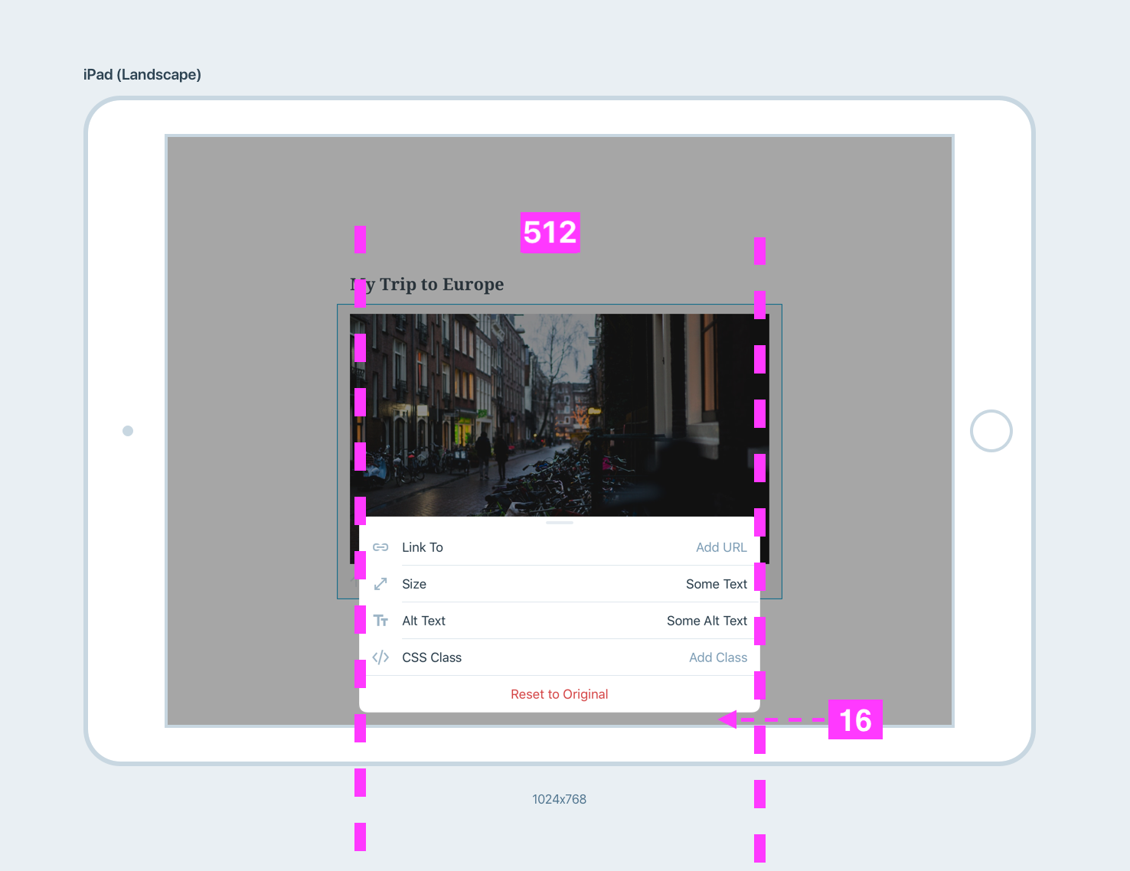Viewport: 1130px width, 871px height.
Task: Click the My Trip to Europe title
Action: [426, 284]
